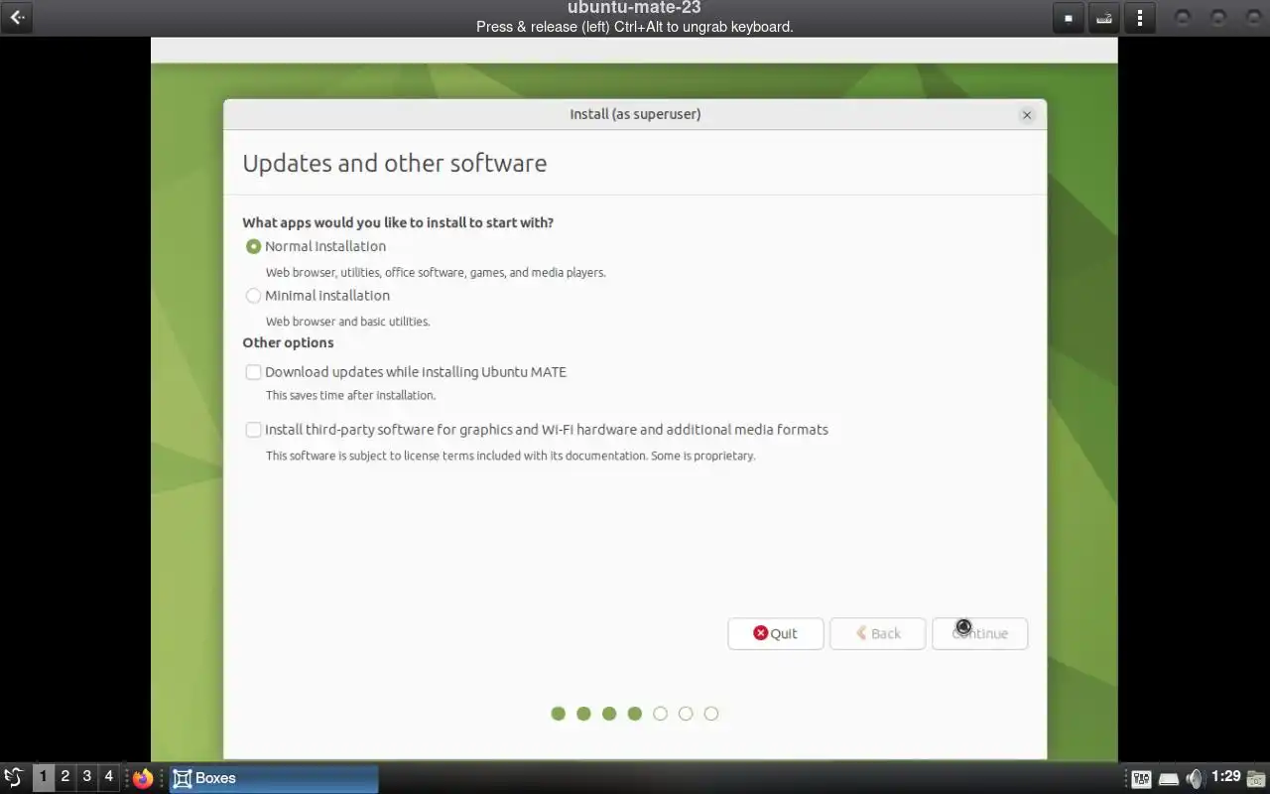Switch to workspace 4

pos(108,777)
